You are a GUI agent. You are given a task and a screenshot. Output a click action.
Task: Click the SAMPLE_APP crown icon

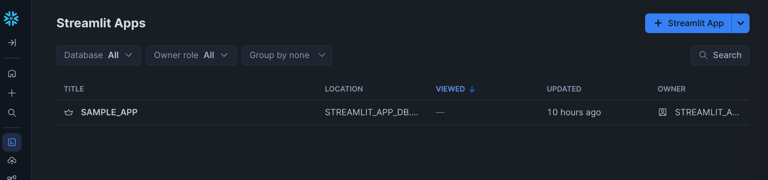[69, 112]
